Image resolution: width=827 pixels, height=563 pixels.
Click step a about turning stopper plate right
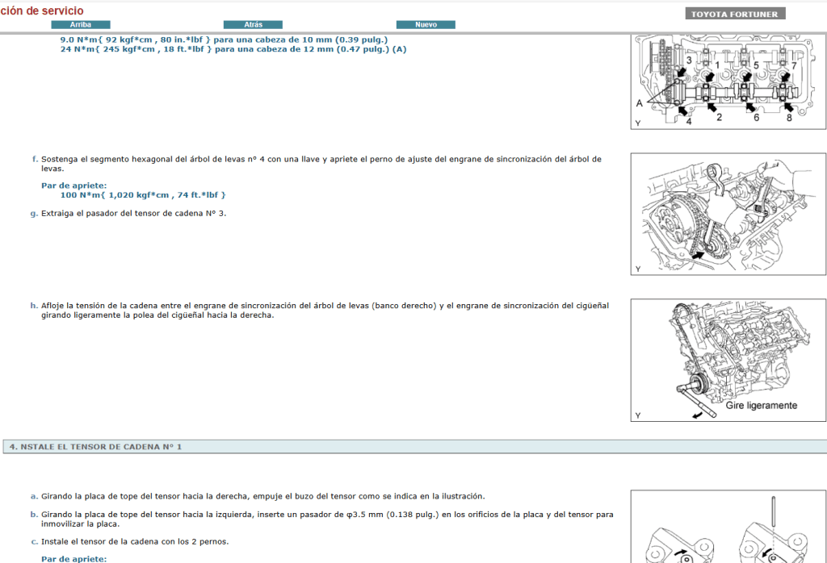tap(262, 497)
